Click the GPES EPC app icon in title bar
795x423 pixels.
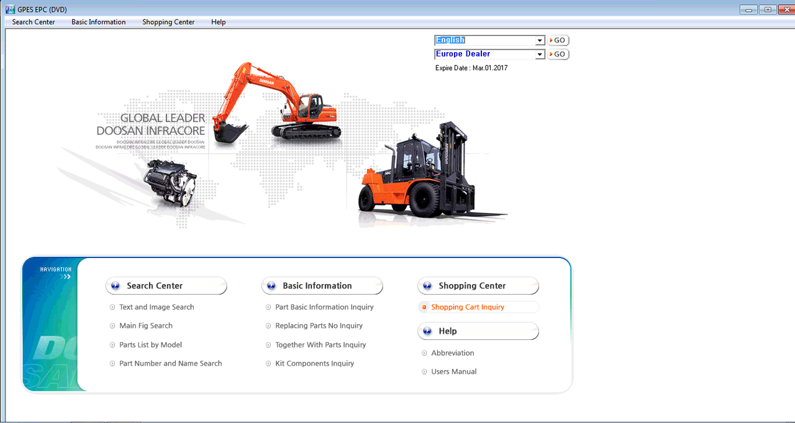tap(9, 9)
